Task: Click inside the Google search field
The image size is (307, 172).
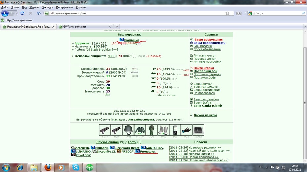Action: pyautogui.click(x=278, y=13)
